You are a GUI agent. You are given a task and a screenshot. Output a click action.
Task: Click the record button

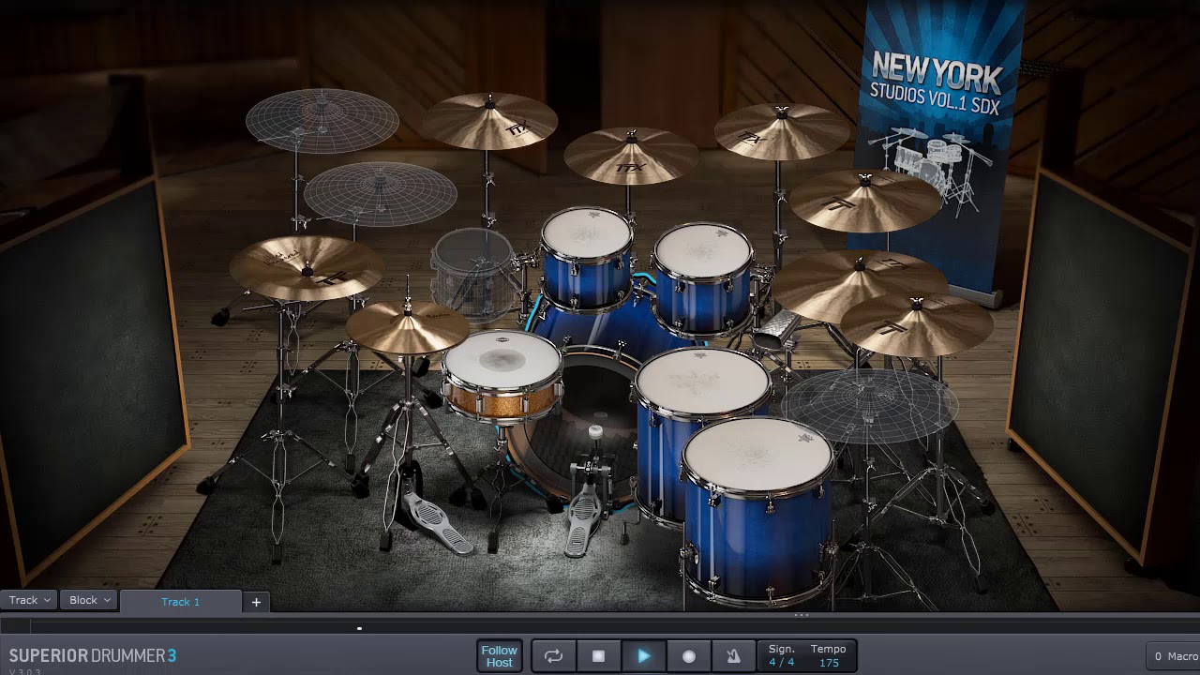[x=688, y=656]
